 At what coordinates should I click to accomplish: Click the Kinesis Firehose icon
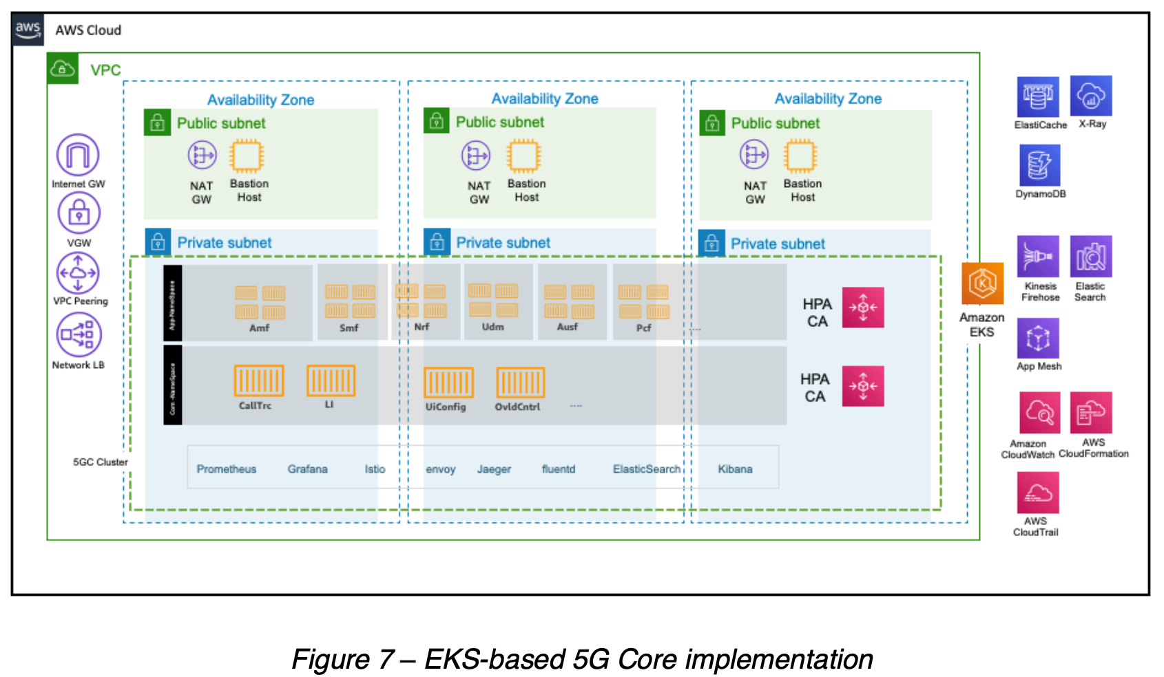(x=1038, y=257)
